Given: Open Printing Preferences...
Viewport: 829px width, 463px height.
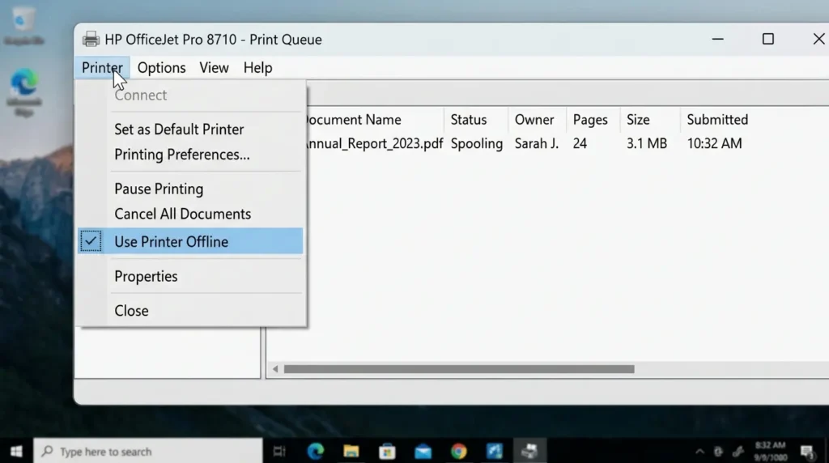Looking at the screenshot, I should point(182,155).
